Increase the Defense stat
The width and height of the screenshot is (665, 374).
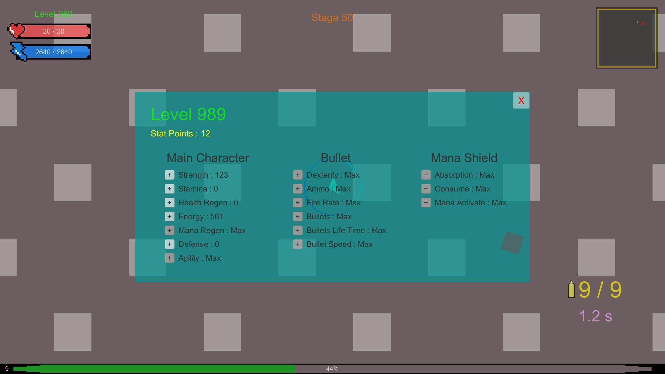(x=170, y=244)
